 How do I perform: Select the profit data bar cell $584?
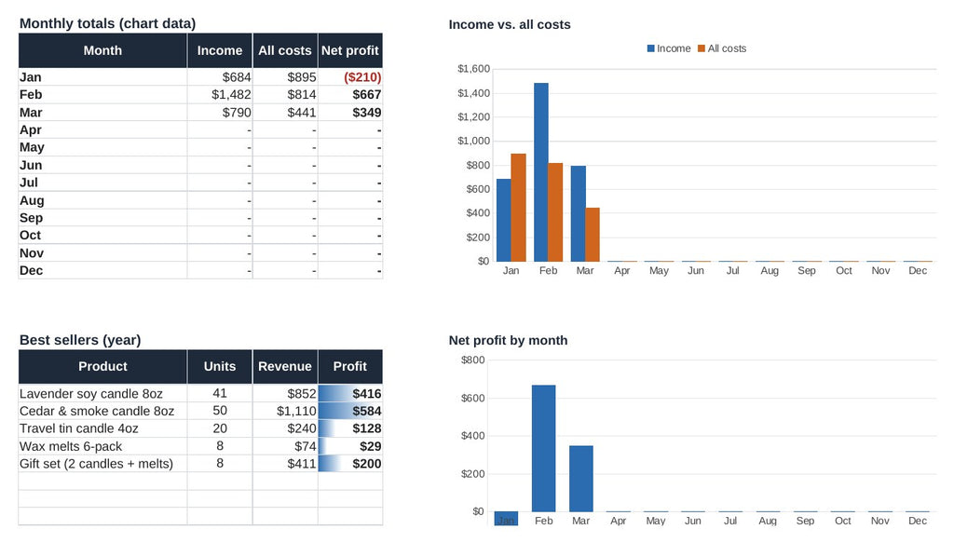pyautogui.click(x=350, y=411)
